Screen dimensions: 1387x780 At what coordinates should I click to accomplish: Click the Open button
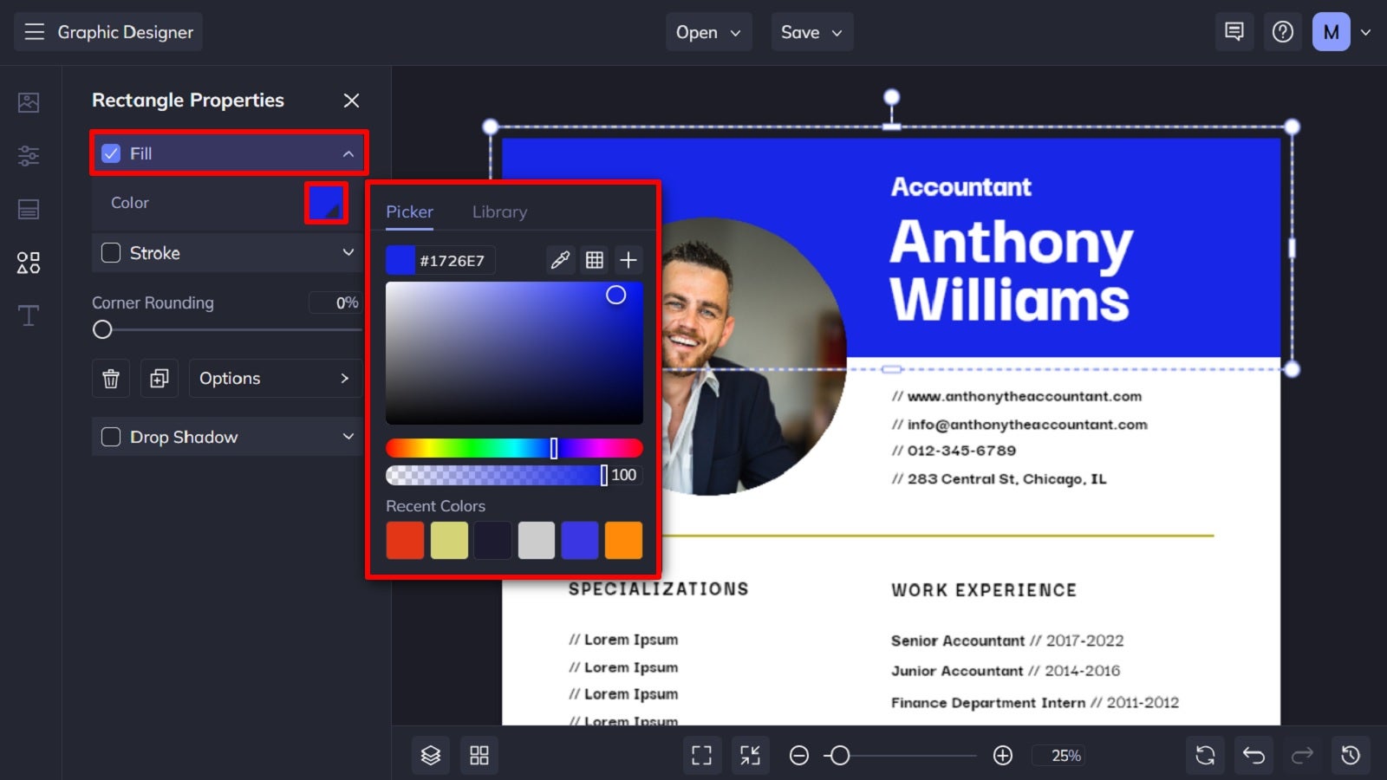tap(708, 32)
